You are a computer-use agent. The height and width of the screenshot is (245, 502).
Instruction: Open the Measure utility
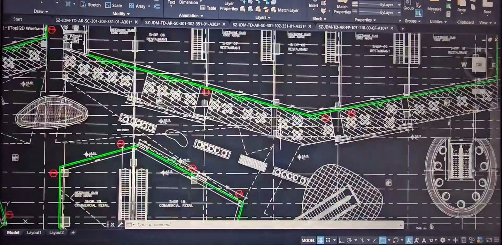click(434, 6)
